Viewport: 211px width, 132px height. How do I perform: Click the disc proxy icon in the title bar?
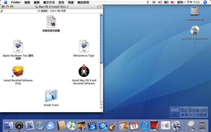click(x=36, y=7)
